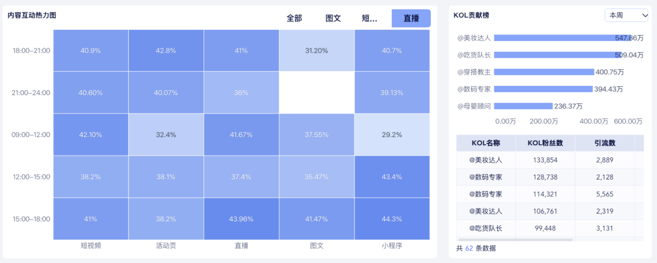Open the 本周 time range dropdown
Screen dimensions: 657x263
pos(626,15)
